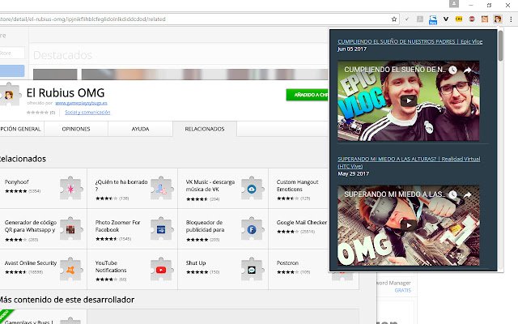
Task: Play the 'Superando mi miedo' video
Action: pos(408,225)
